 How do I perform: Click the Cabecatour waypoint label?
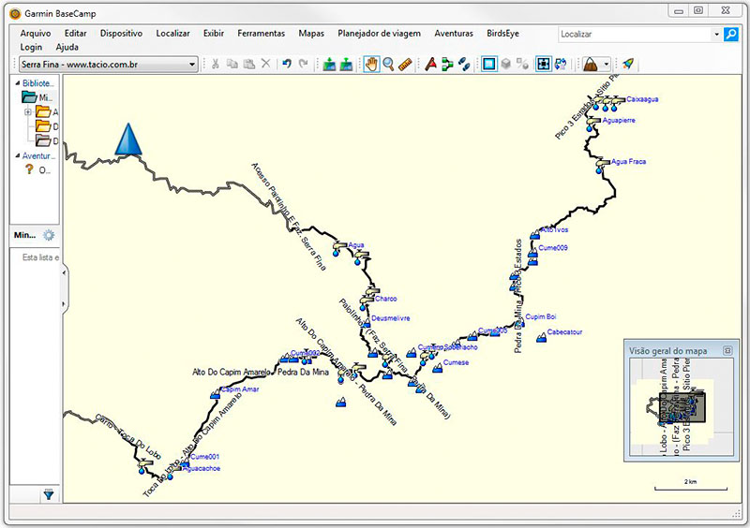[565, 332]
